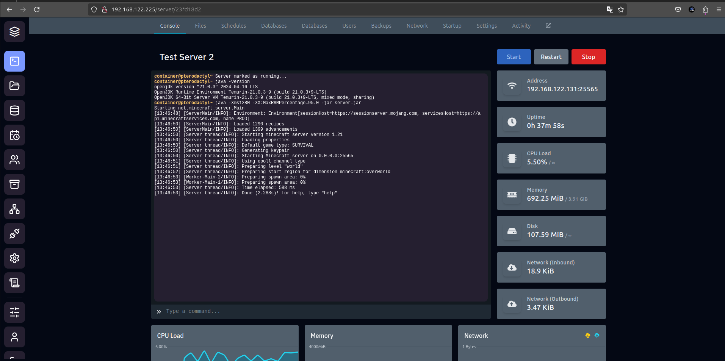Click the external link icon after Activity tab

point(548,25)
